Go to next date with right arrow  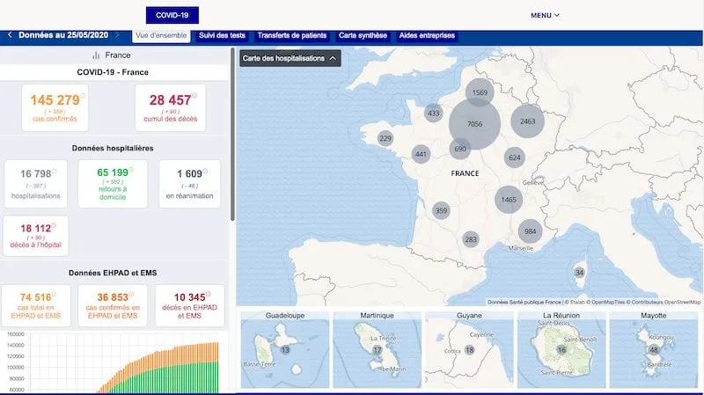pyautogui.click(x=118, y=36)
